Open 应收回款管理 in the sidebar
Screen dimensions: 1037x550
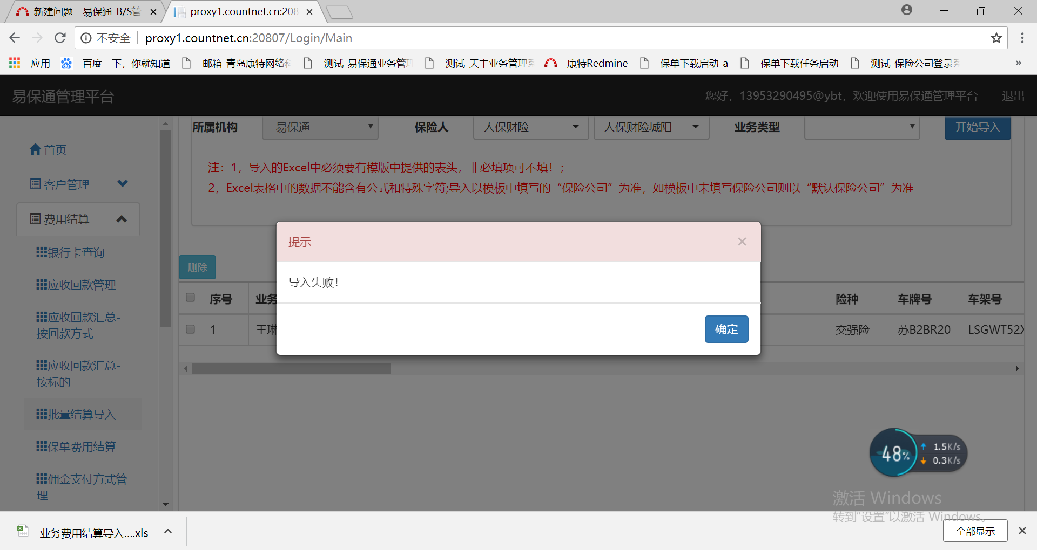coord(76,285)
